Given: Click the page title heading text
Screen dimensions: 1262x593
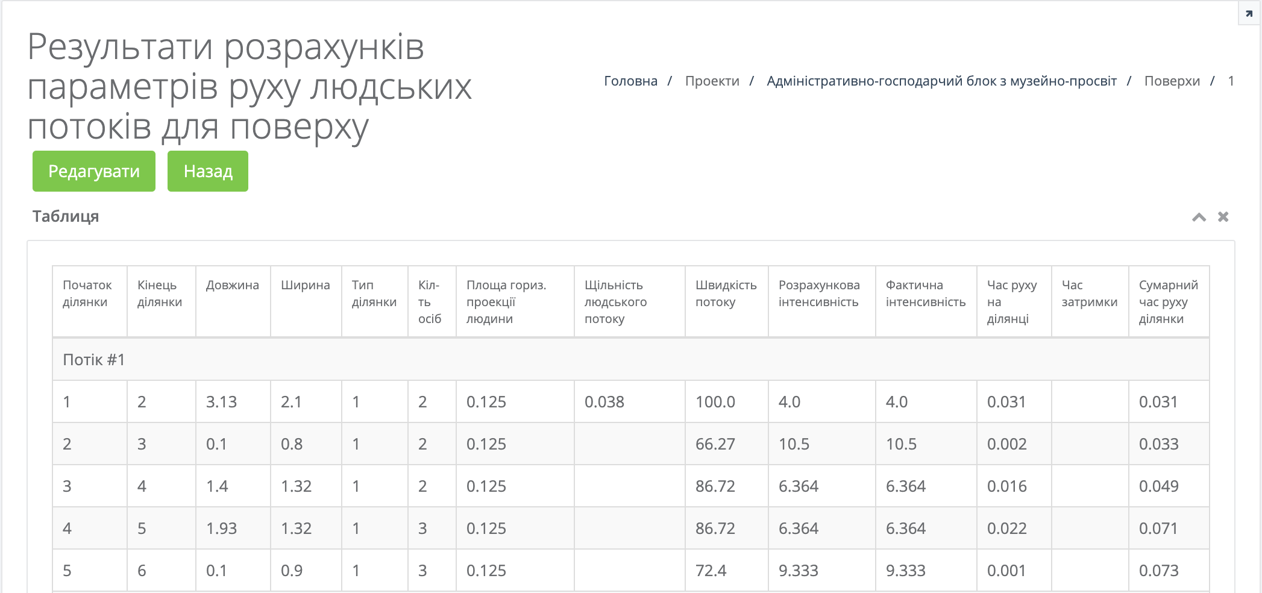Looking at the screenshot, I should point(250,87).
